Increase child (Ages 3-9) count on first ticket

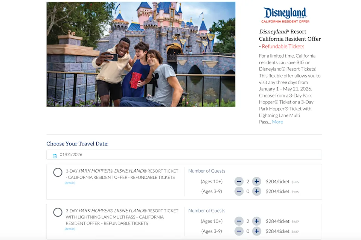click(x=256, y=191)
